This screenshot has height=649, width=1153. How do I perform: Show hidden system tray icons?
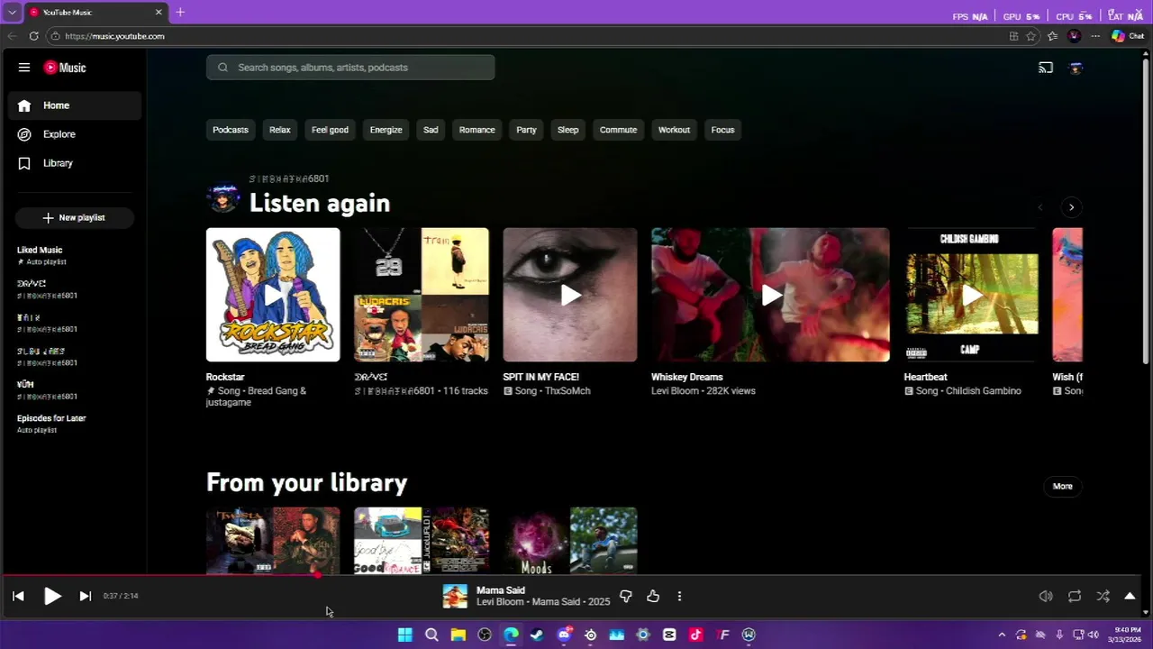click(1002, 635)
